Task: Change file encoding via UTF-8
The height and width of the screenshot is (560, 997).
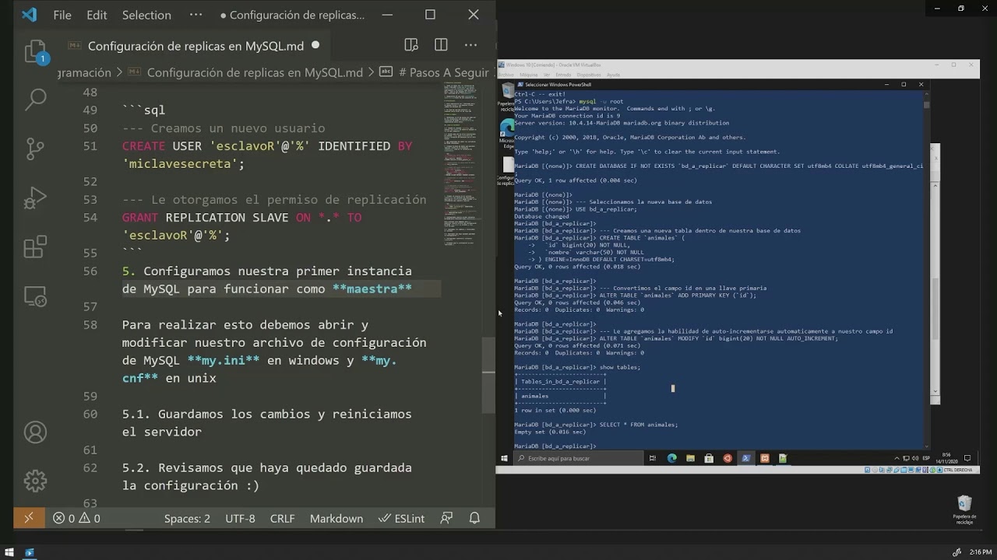Action: click(240, 518)
